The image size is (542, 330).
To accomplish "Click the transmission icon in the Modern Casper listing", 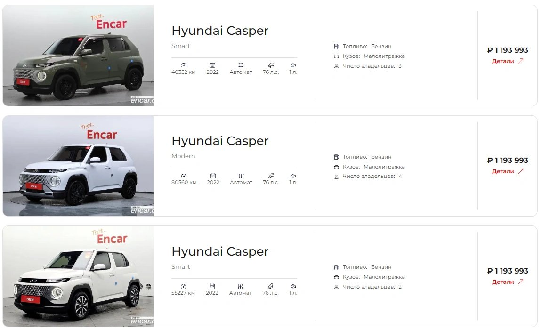I will [x=241, y=176].
